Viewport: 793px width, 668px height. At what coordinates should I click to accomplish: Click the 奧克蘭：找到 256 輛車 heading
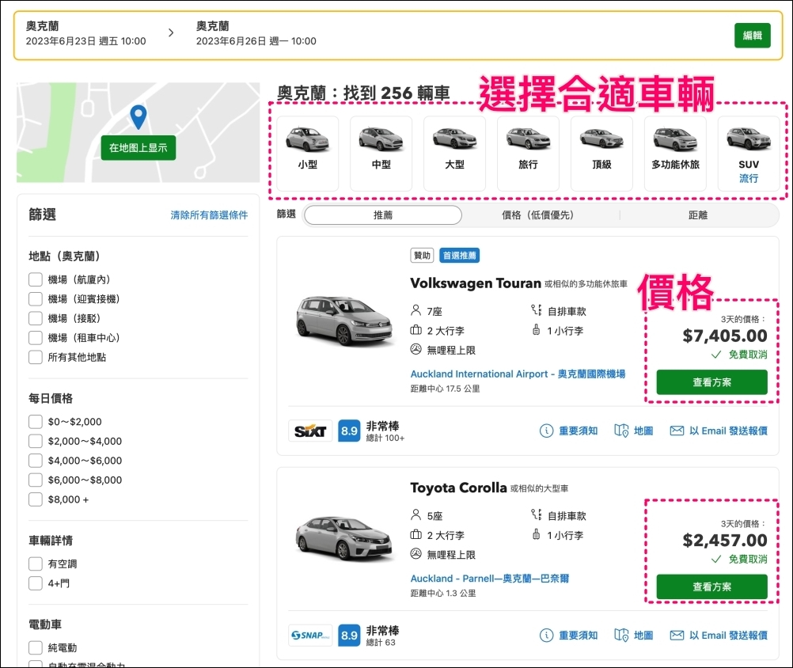(363, 93)
